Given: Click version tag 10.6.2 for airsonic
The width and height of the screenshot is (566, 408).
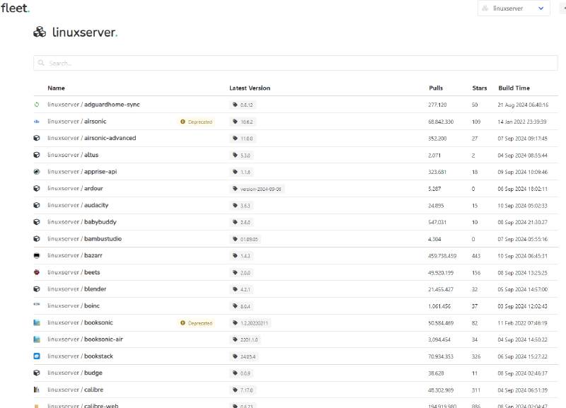Looking at the screenshot, I should pos(243,122).
